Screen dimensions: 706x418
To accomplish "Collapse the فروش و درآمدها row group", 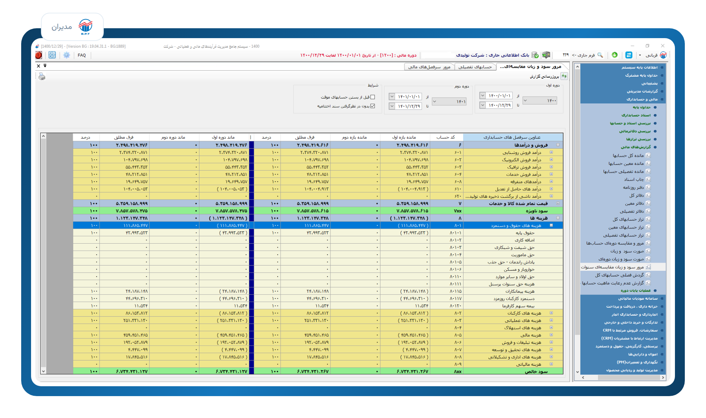I will point(558,145).
